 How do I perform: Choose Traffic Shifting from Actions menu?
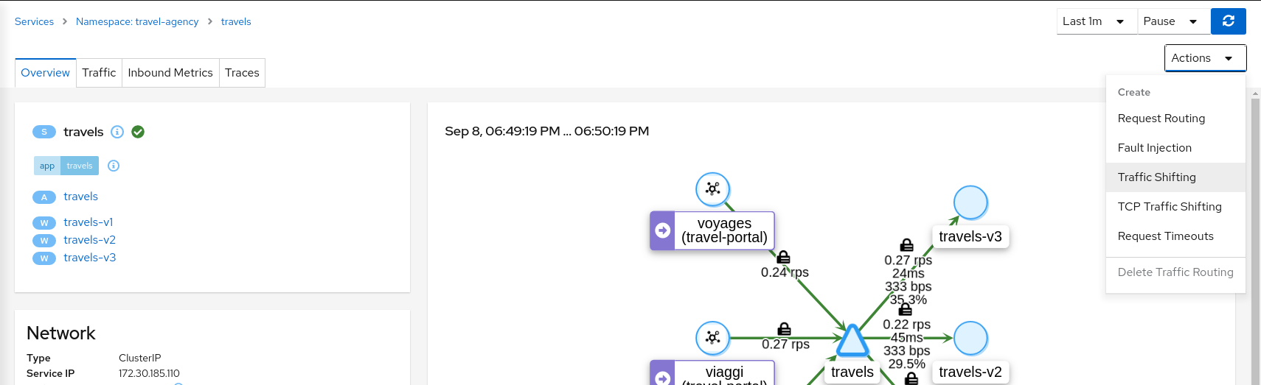pyautogui.click(x=1156, y=177)
